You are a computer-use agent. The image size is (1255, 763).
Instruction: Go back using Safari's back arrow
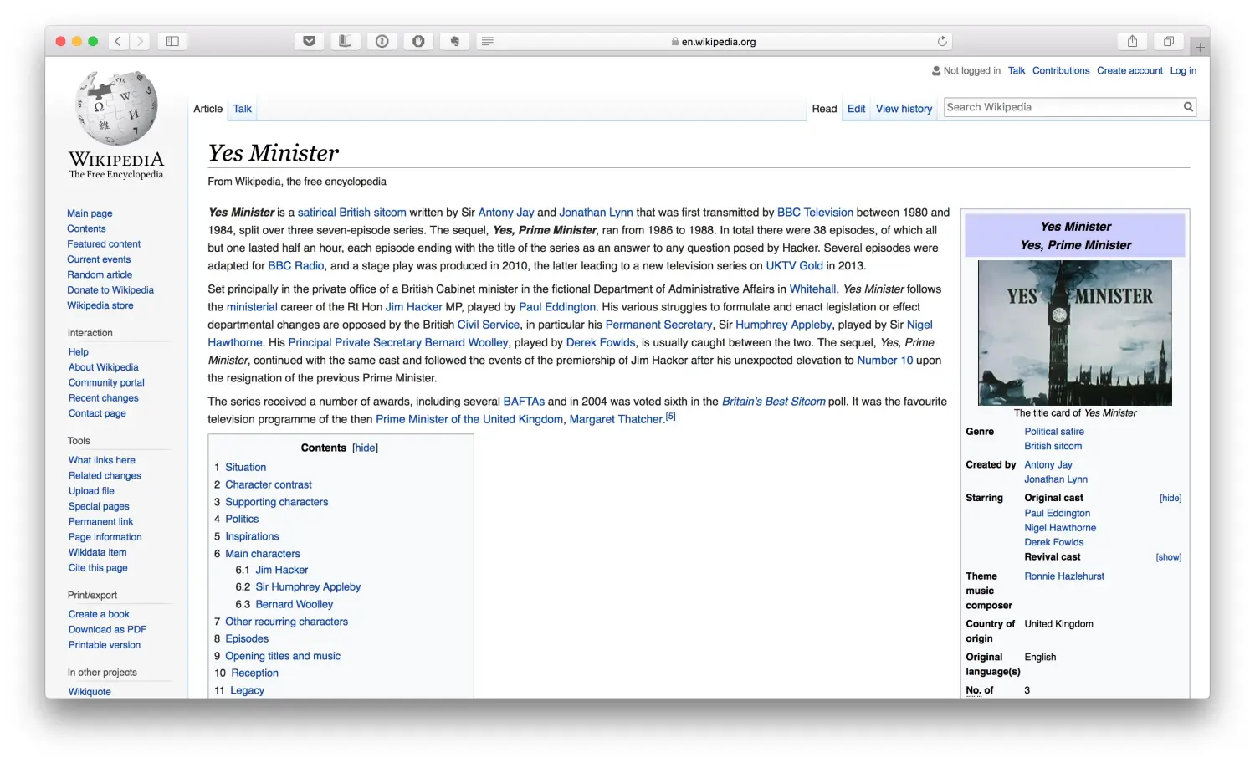point(118,41)
